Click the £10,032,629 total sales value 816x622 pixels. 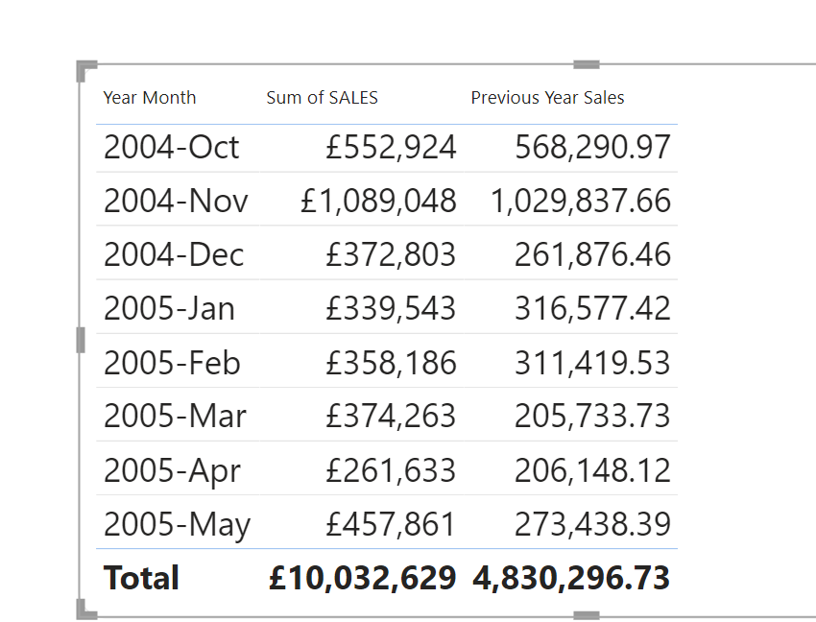[362, 578]
